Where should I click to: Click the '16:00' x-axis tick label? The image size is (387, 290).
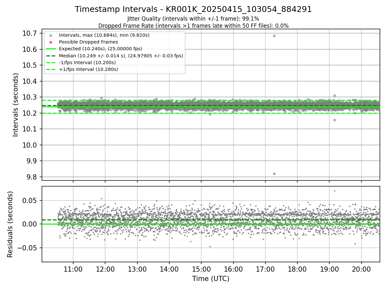[x=233, y=269]
